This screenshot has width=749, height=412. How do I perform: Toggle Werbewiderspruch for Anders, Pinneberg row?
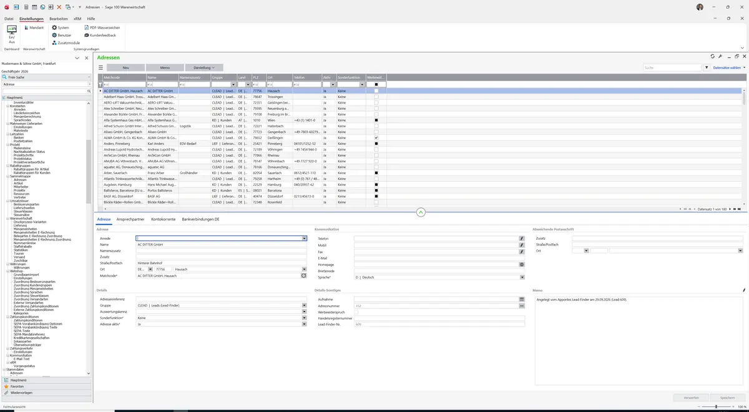[x=376, y=144]
